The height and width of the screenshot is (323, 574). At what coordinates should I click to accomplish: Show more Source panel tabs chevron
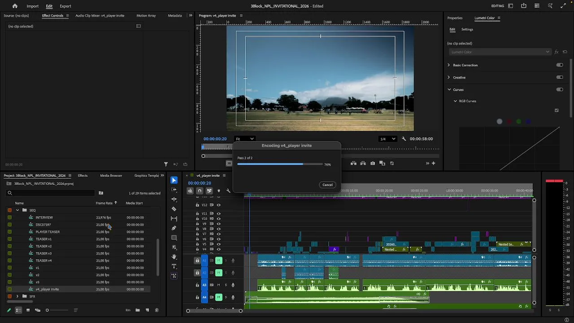point(190,16)
